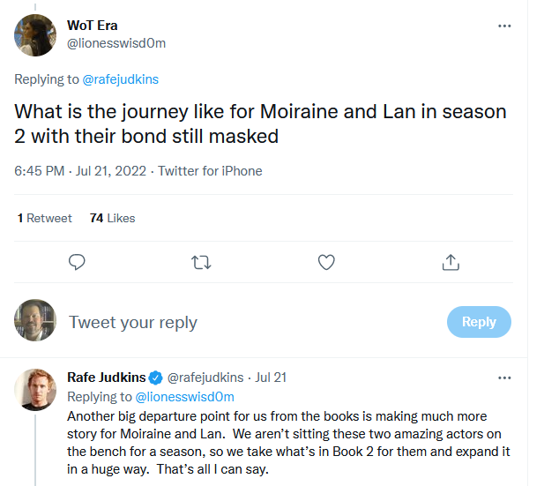Open WoT Era tweet more options menu
544x486 pixels.
(504, 26)
